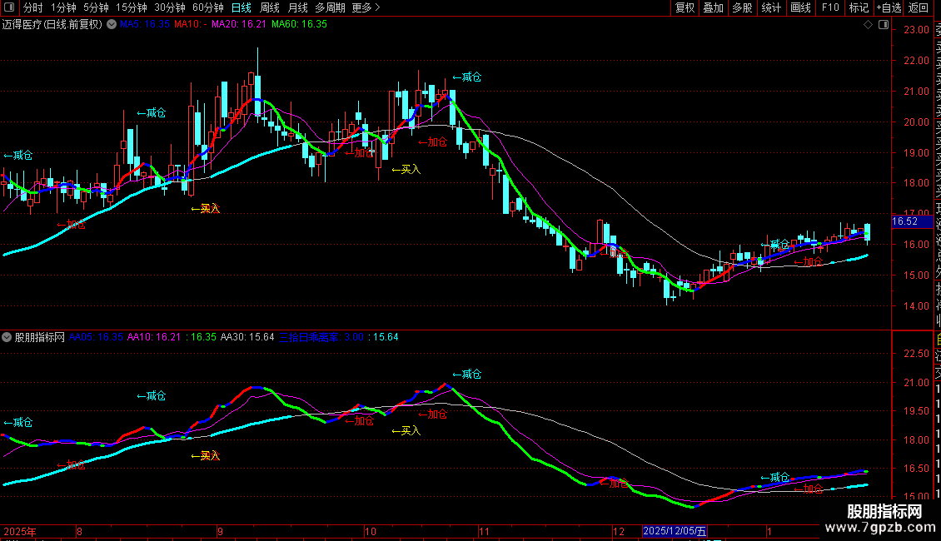Click the 复权 button
941x541 pixels.
tap(685, 7)
